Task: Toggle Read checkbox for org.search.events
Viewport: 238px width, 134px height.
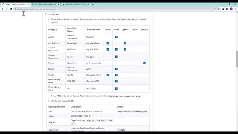Action: [x=116, y=75]
